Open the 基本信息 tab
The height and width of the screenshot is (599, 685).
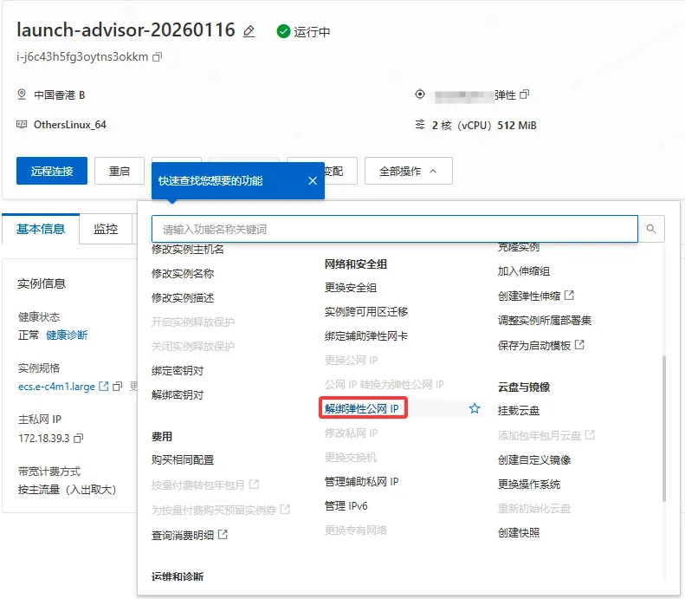(41, 229)
